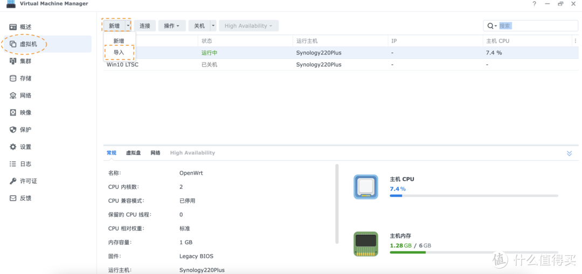This screenshot has width=582, height=274.
Task: Switch to the 虚拟盘 tab
Action: (133, 153)
